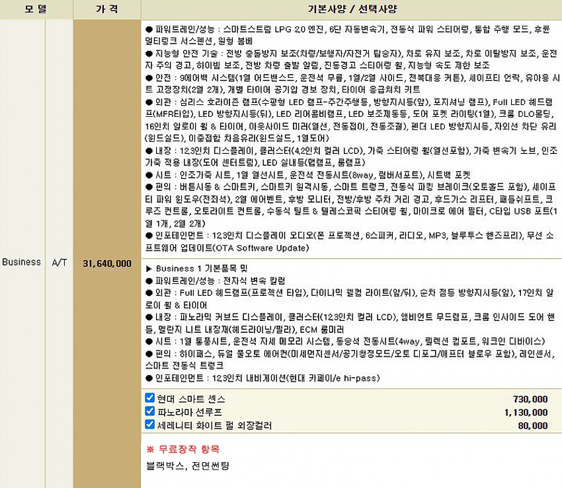Viewport: 562px width, 488px height.
Task: Click the 730,000 option price
Action: pos(530,400)
